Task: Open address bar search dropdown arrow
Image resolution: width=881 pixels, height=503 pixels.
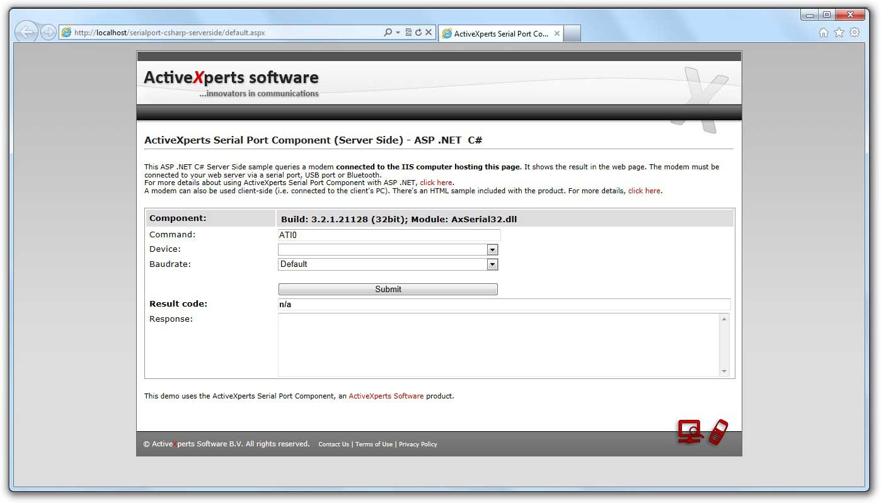Action: click(398, 33)
